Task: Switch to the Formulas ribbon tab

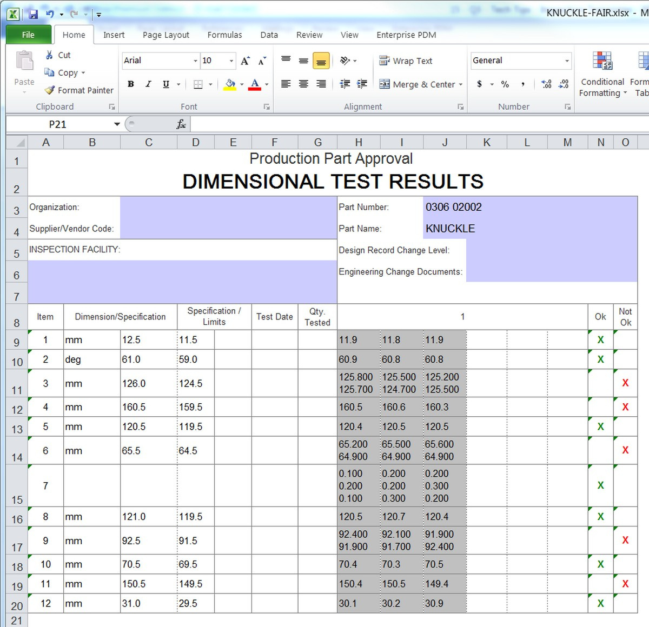Action: click(x=224, y=35)
